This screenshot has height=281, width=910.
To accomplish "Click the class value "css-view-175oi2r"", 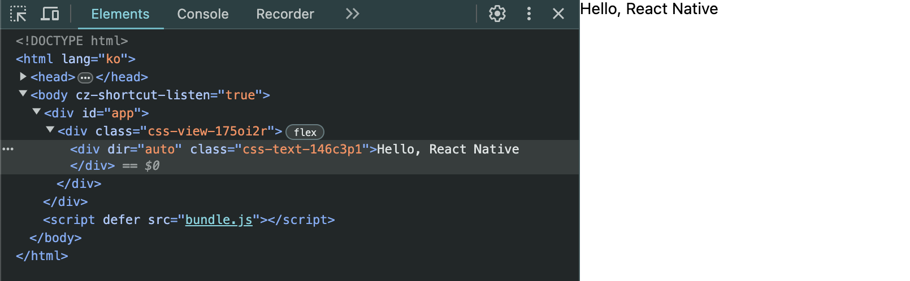I will (207, 131).
